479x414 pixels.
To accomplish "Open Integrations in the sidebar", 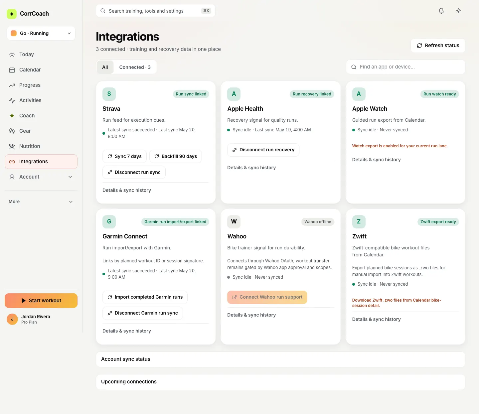I will [x=41, y=162].
